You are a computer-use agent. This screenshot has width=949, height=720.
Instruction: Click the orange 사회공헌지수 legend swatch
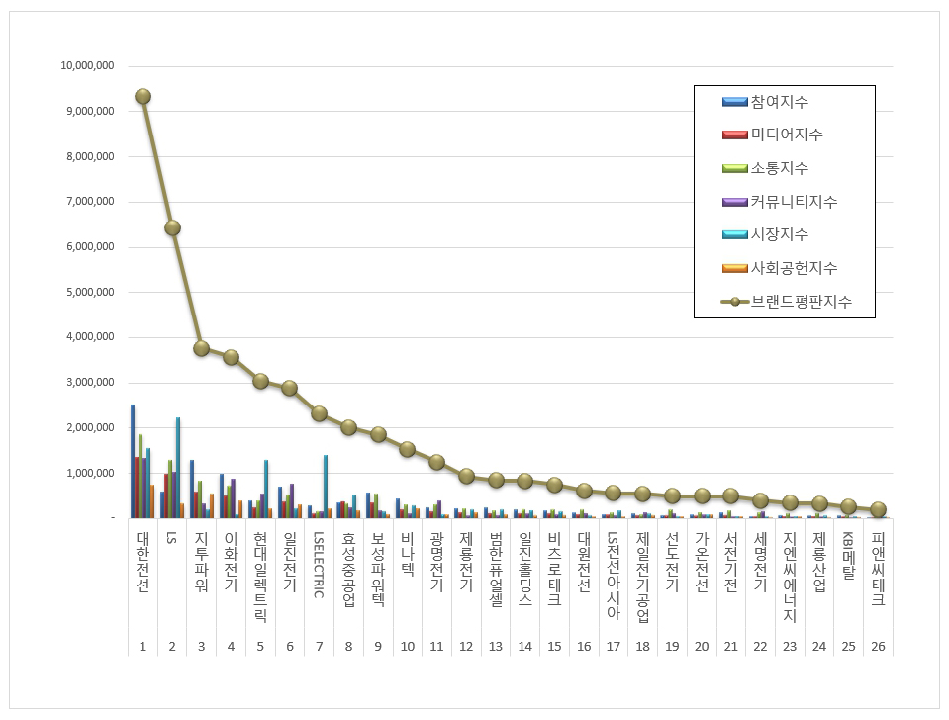pos(733,268)
